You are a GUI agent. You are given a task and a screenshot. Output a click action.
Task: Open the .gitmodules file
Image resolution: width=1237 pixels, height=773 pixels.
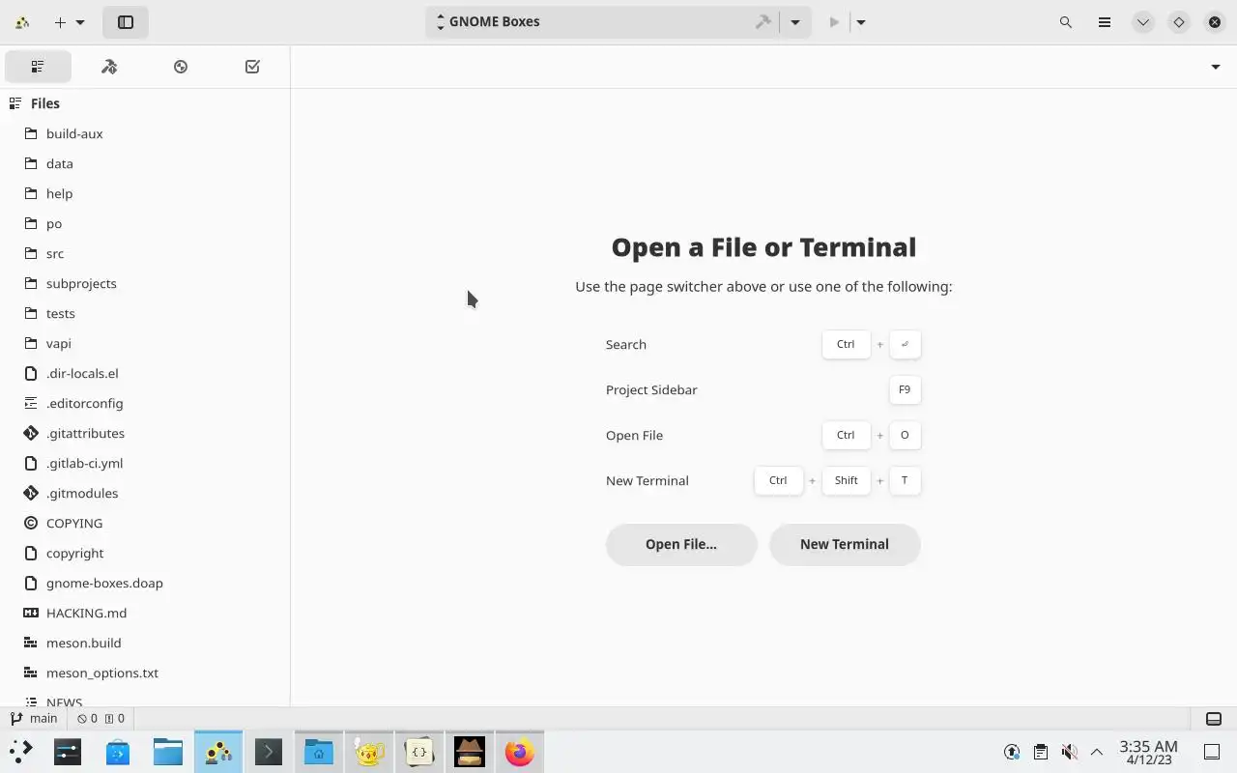pyautogui.click(x=145, y=493)
